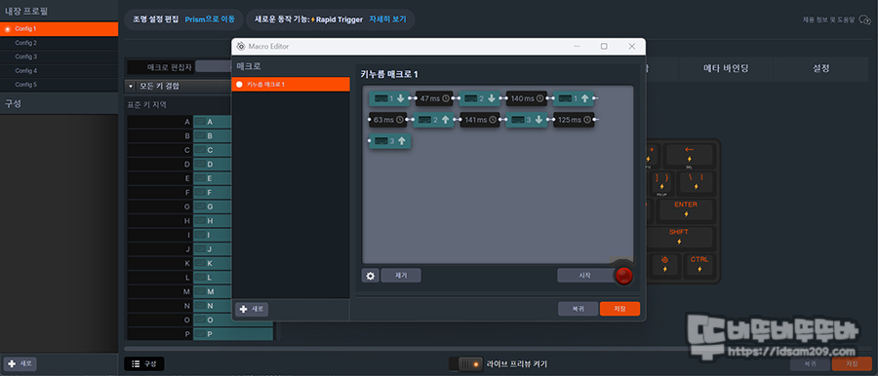Select key binding row G
The height and width of the screenshot is (376, 878).
[180, 207]
